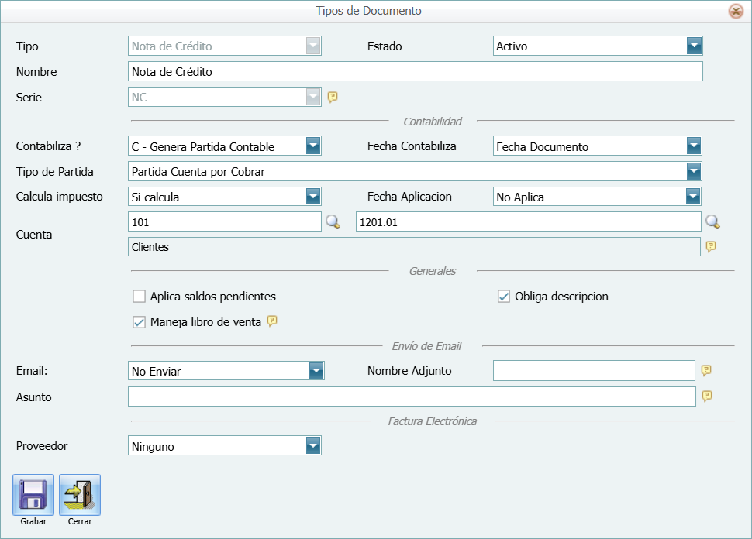The width and height of the screenshot is (752, 539).
Task: Click the help bubble next to the Serie field
Action: click(333, 97)
